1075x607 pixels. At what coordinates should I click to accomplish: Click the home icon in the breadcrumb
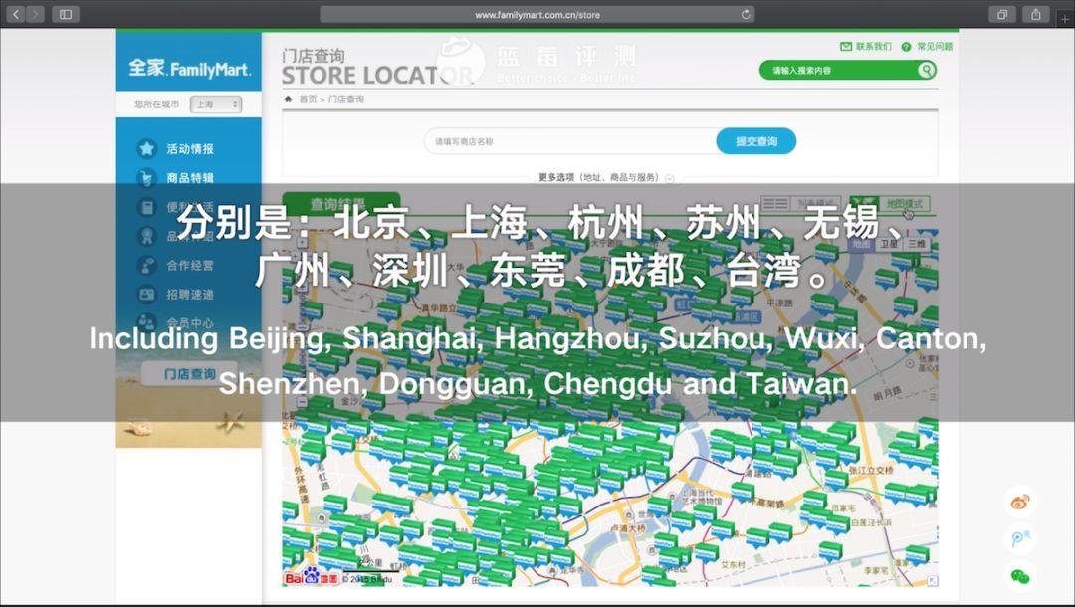pos(288,99)
